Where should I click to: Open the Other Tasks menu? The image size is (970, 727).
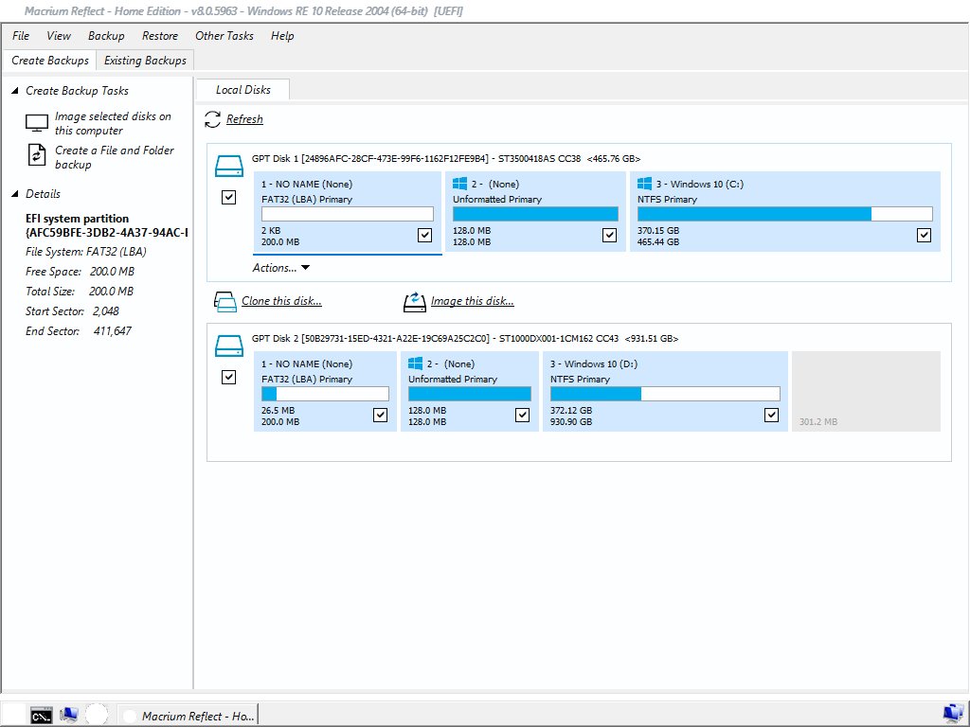225,36
